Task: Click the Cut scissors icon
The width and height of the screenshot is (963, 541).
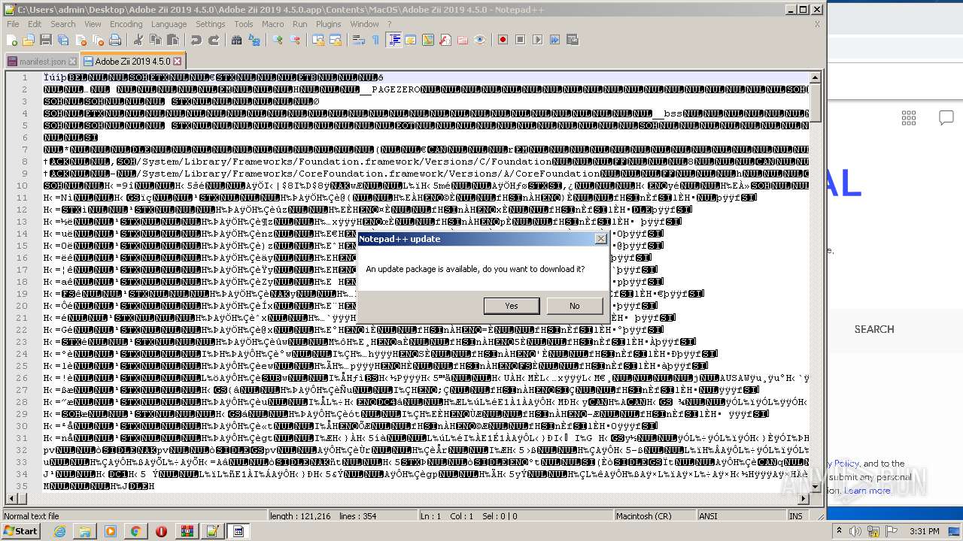Action: coord(138,40)
